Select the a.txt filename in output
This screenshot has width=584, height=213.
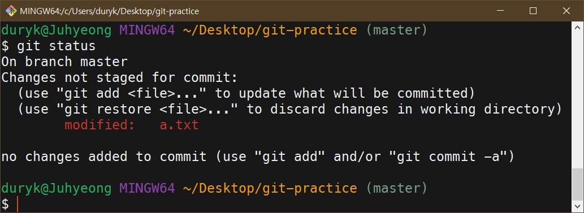point(179,125)
